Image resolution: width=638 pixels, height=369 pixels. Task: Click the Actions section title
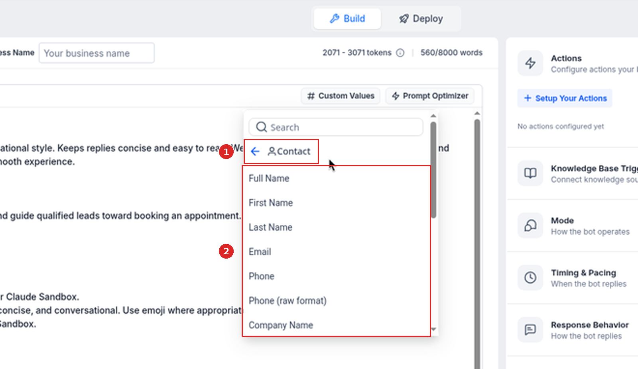pos(566,58)
